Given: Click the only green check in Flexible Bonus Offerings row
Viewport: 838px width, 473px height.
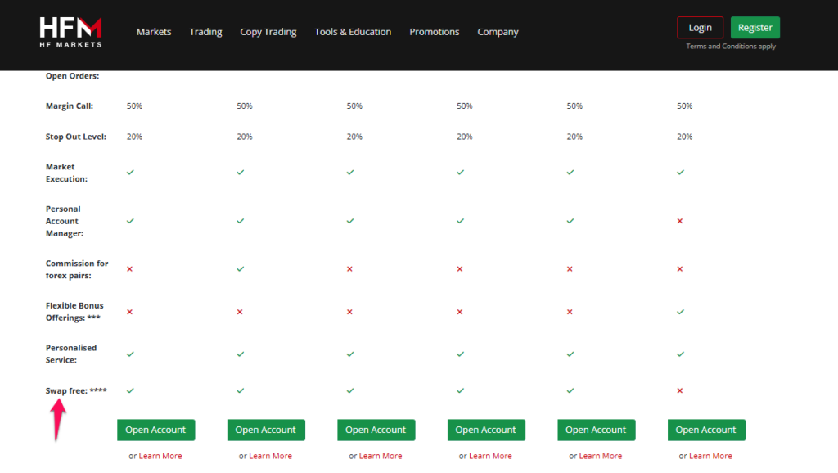Looking at the screenshot, I should [680, 312].
